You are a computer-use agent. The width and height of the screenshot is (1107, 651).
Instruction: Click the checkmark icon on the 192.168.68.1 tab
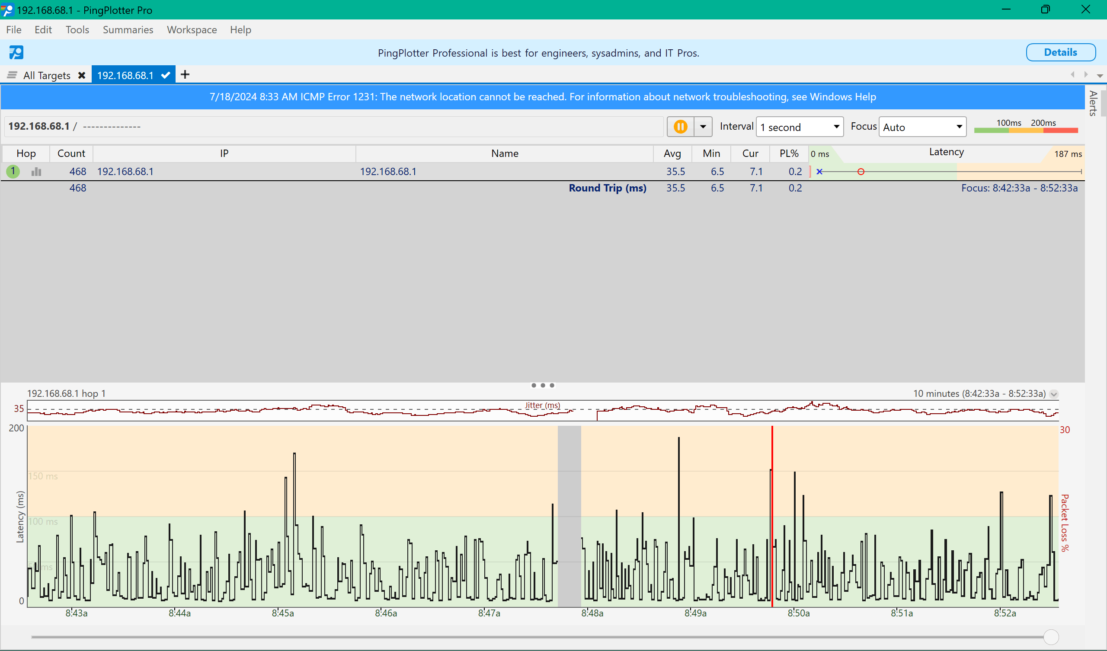click(165, 75)
